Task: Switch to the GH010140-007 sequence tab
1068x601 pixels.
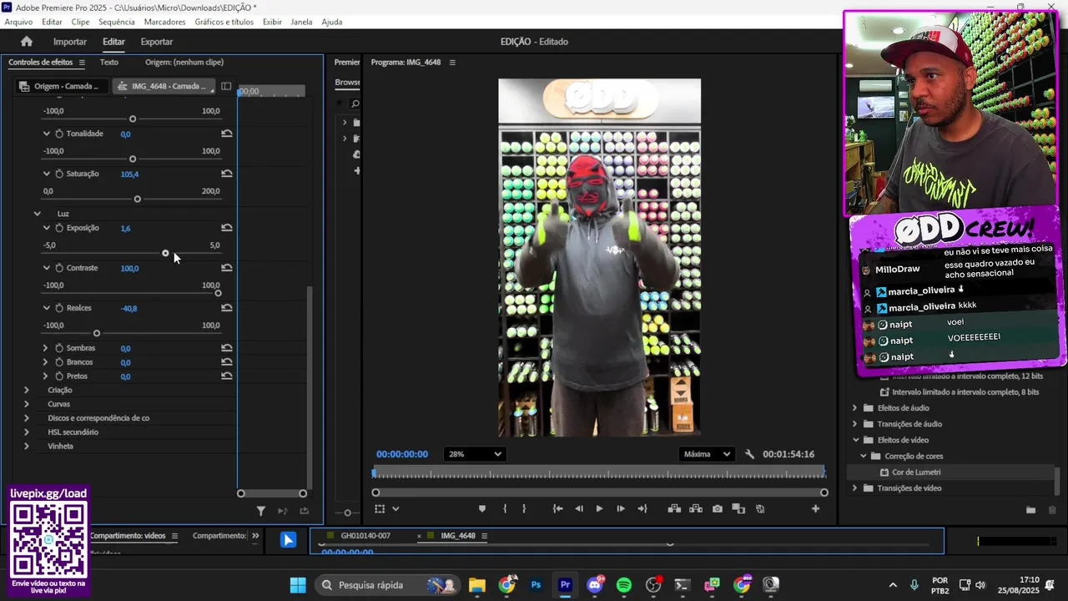Action: tap(365, 536)
